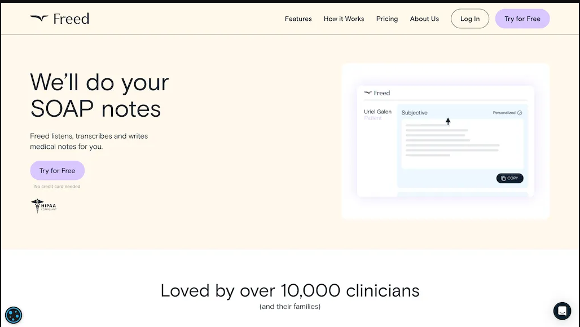
Task: Open the chat widget bubble
Action: pyautogui.click(x=562, y=311)
